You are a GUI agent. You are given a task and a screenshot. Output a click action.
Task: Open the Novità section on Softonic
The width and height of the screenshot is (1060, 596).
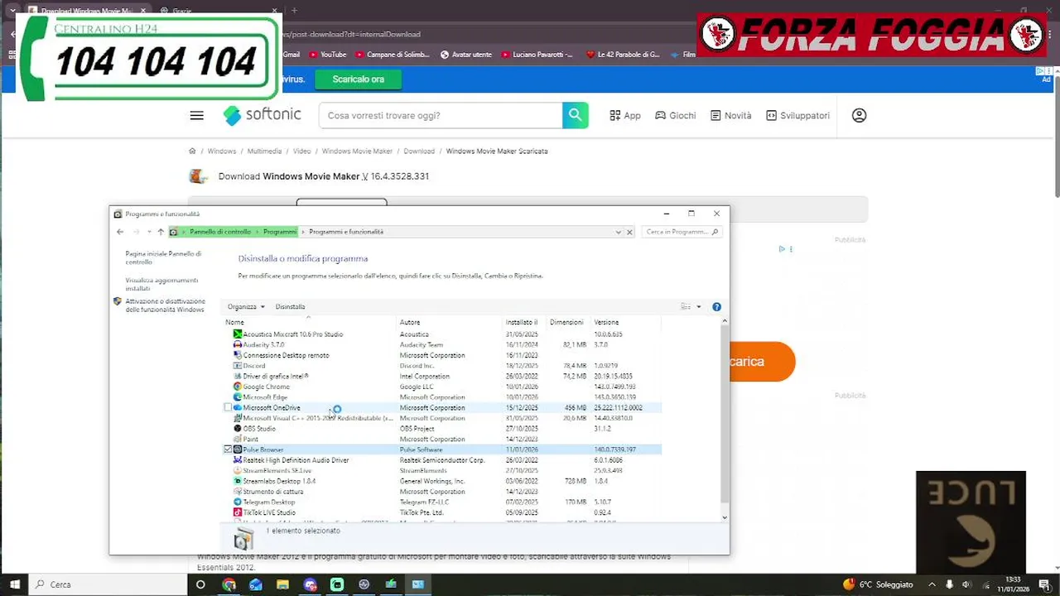point(730,116)
